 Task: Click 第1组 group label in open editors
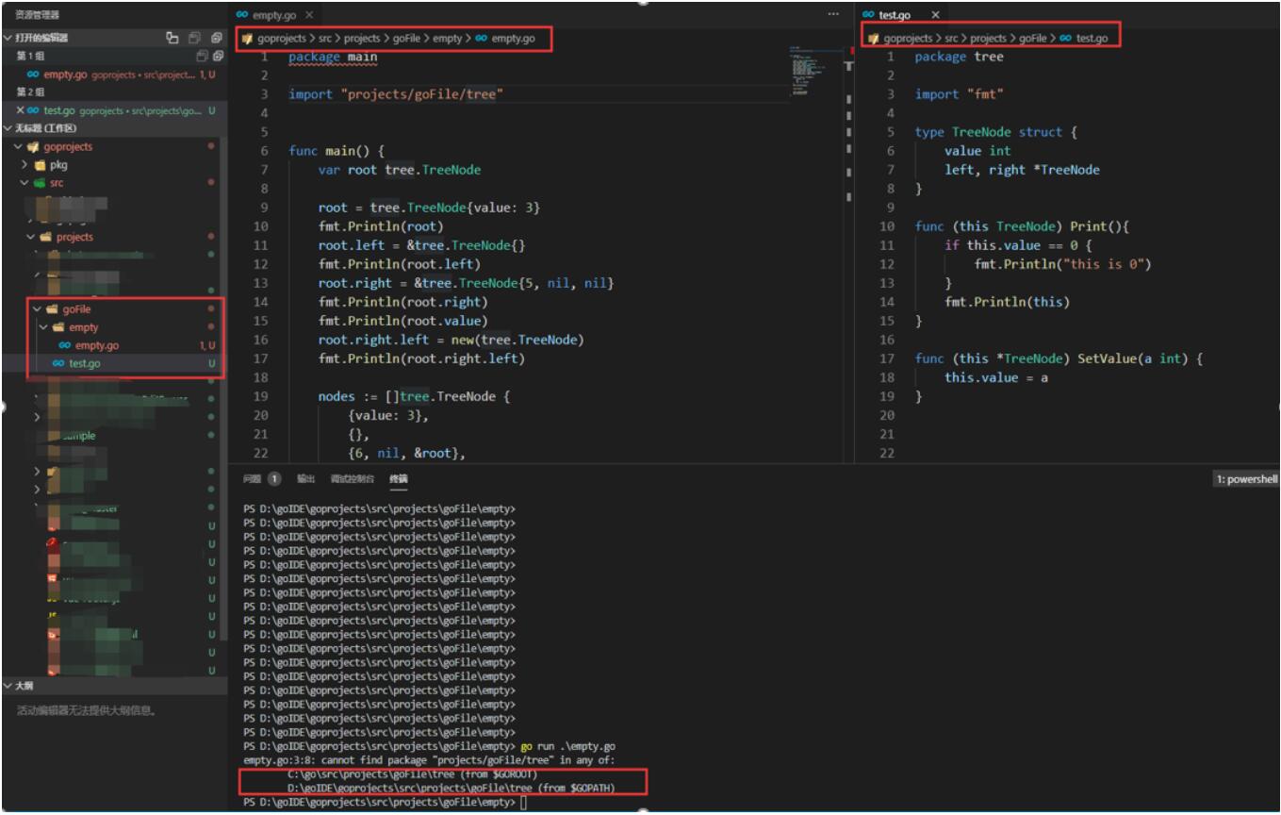point(30,56)
